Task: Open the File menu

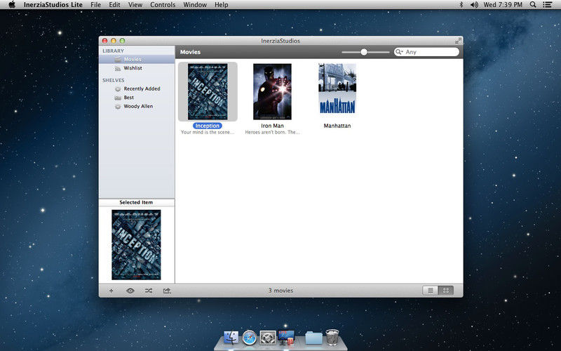Action: tap(95, 5)
